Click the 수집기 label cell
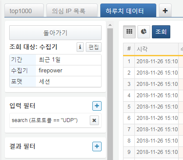 click(23, 71)
